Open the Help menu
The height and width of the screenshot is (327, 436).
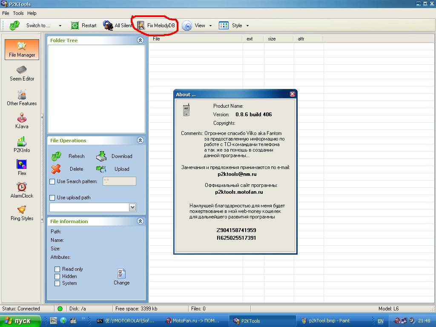tap(32, 13)
